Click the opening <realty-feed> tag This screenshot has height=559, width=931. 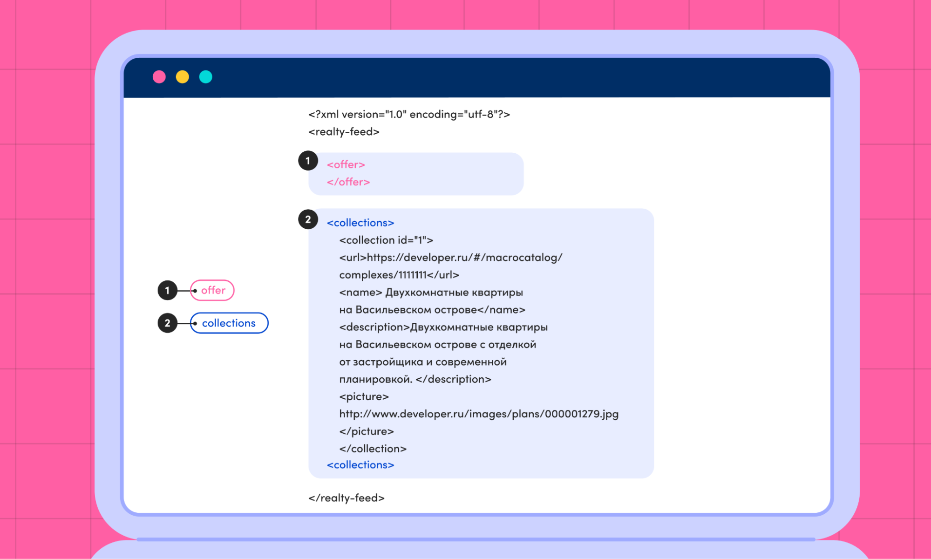[x=344, y=132]
